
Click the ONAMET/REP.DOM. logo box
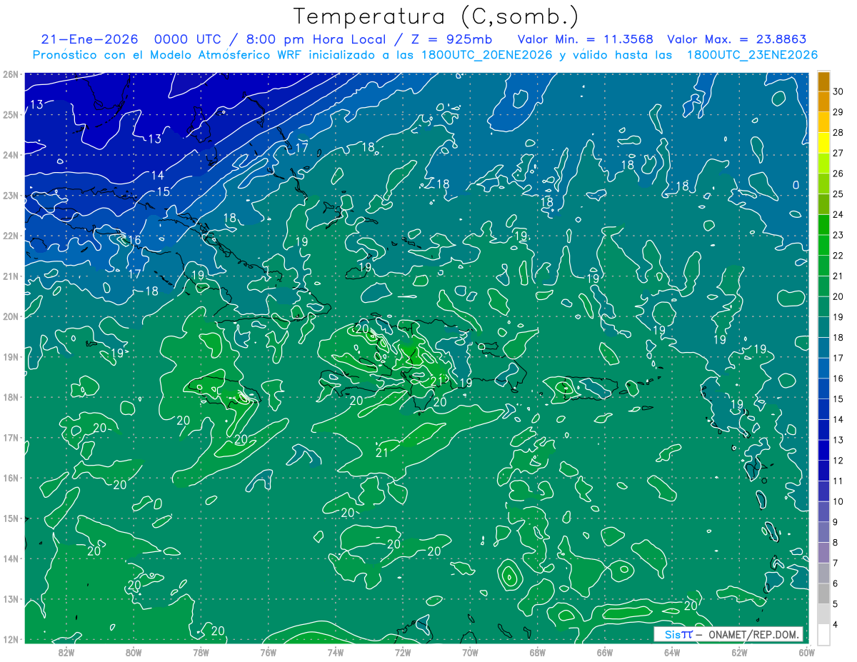coord(728,634)
